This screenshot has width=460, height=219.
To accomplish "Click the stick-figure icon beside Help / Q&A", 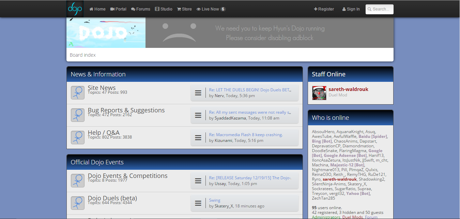I will click(x=78, y=138).
